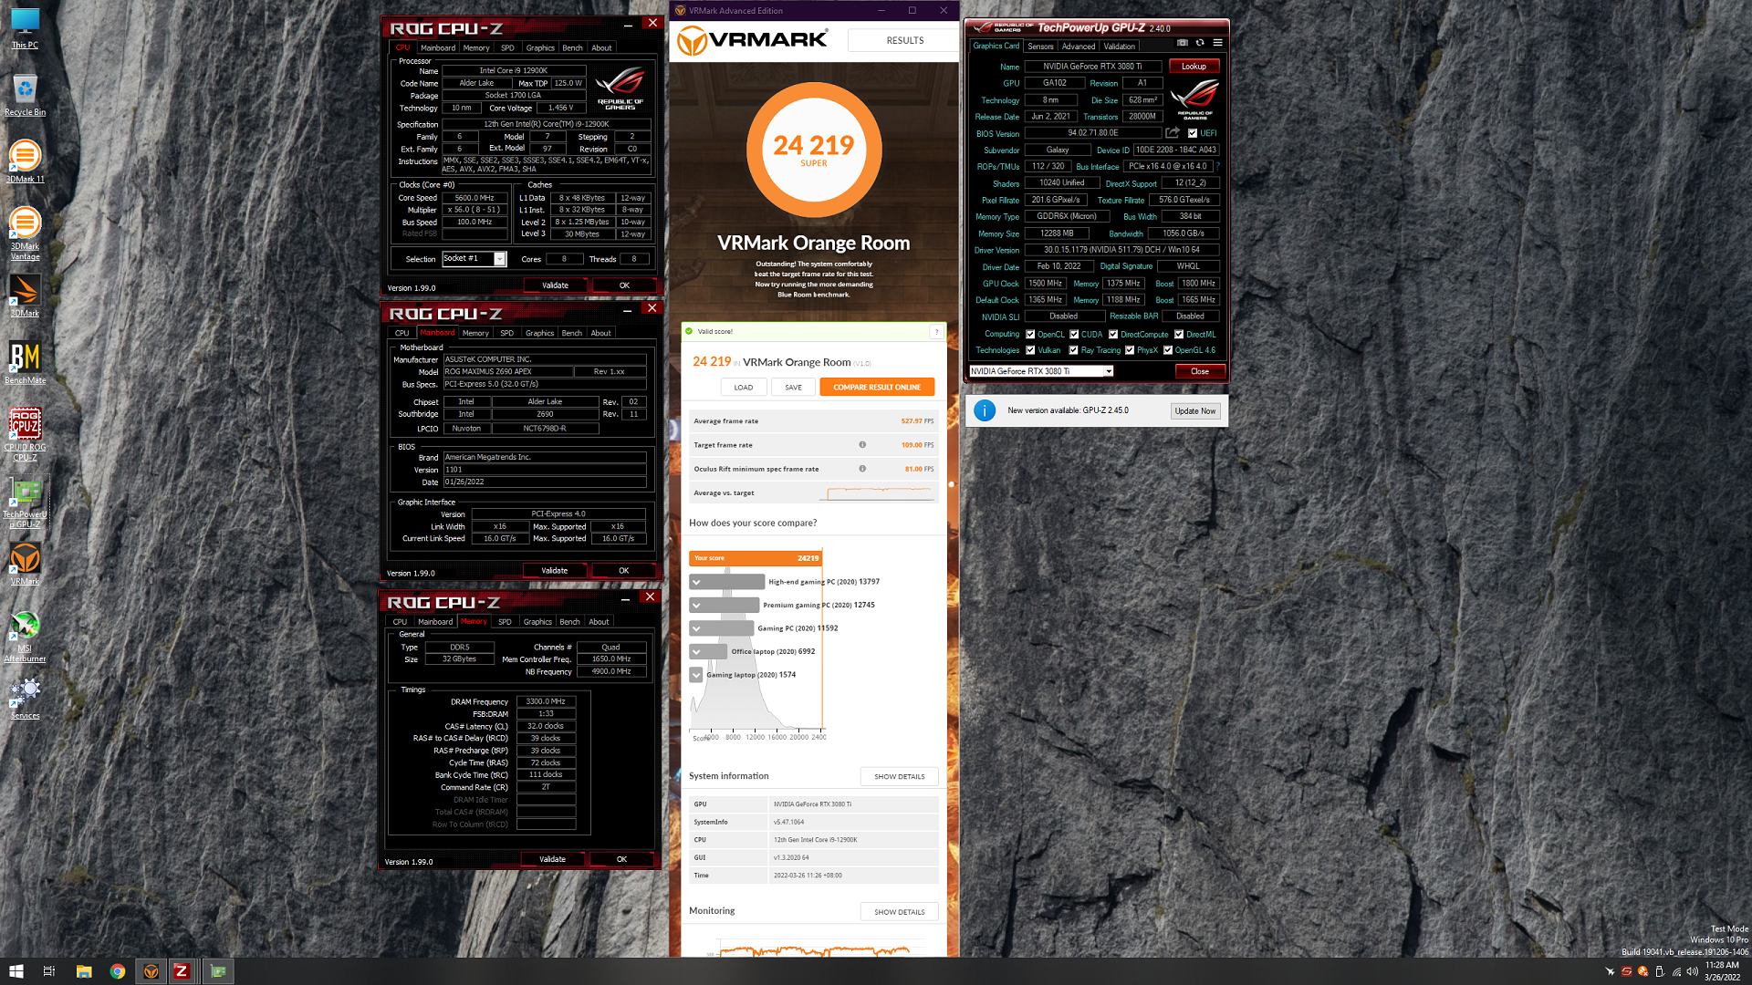Click Validate in the top CPU-Z window
The image size is (1752, 985).
tap(555, 285)
